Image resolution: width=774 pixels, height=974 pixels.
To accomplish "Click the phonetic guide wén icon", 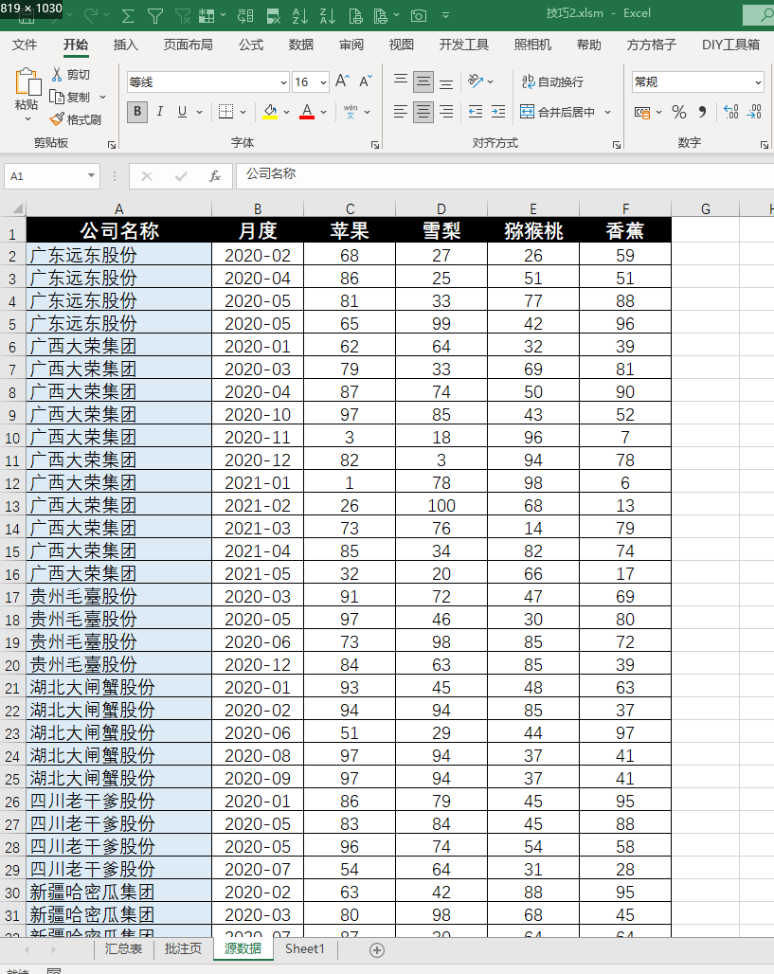I will (351, 112).
